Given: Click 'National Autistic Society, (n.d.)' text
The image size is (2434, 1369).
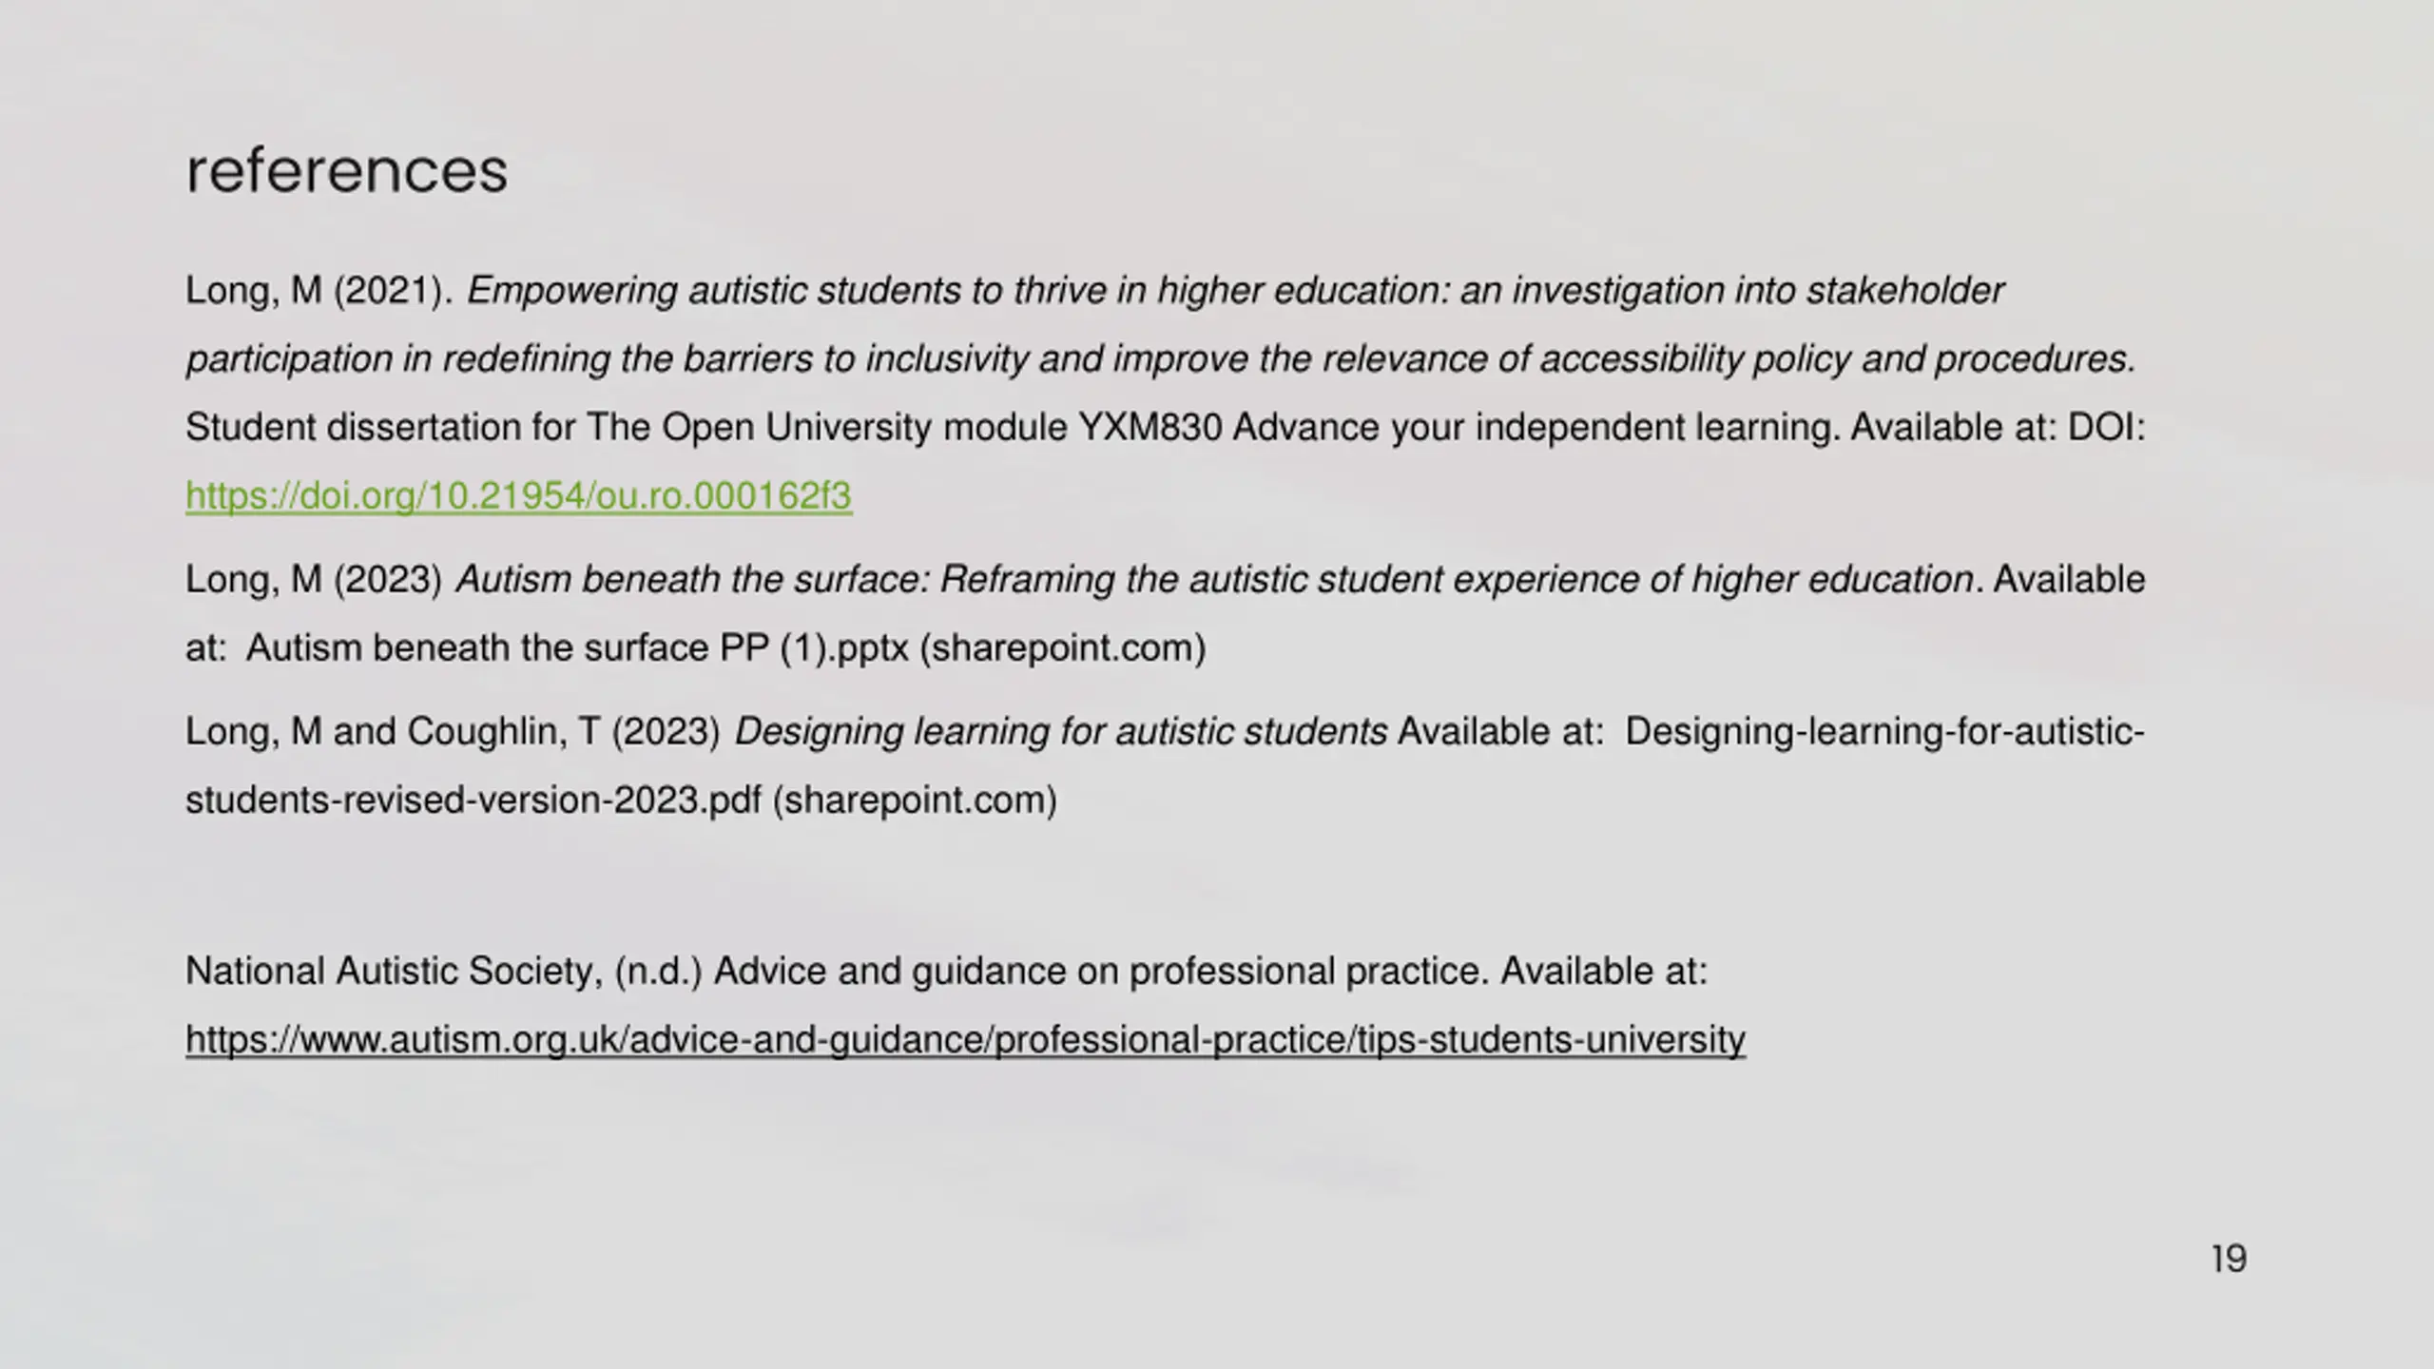Looking at the screenshot, I should 443,972.
